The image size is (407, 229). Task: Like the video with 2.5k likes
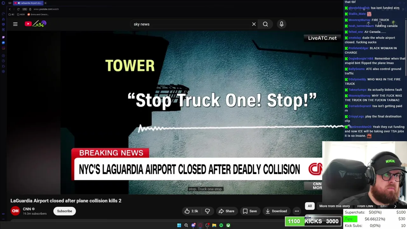(x=191, y=211)
